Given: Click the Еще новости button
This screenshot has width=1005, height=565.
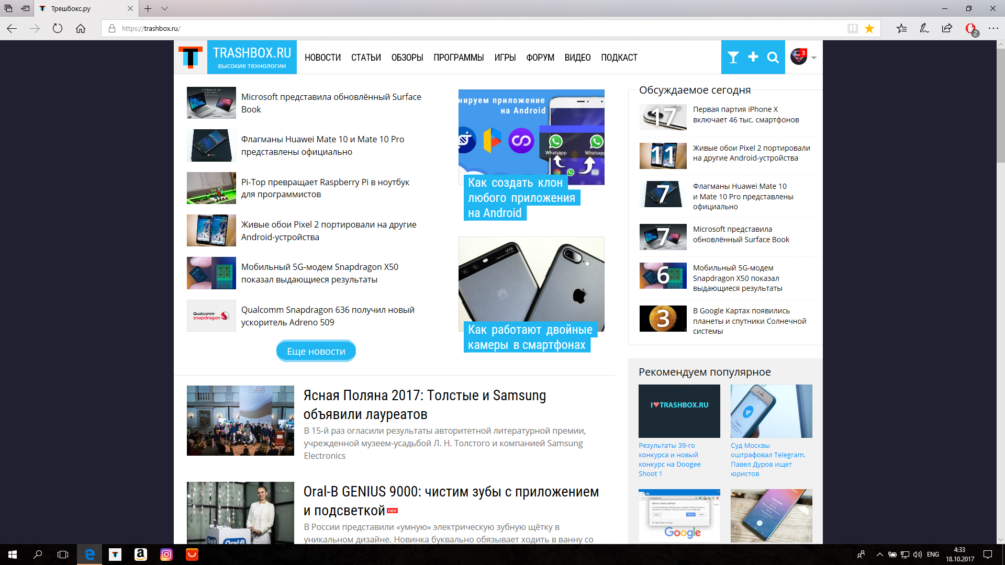Looking at the screenshot, I should (316, 351).
